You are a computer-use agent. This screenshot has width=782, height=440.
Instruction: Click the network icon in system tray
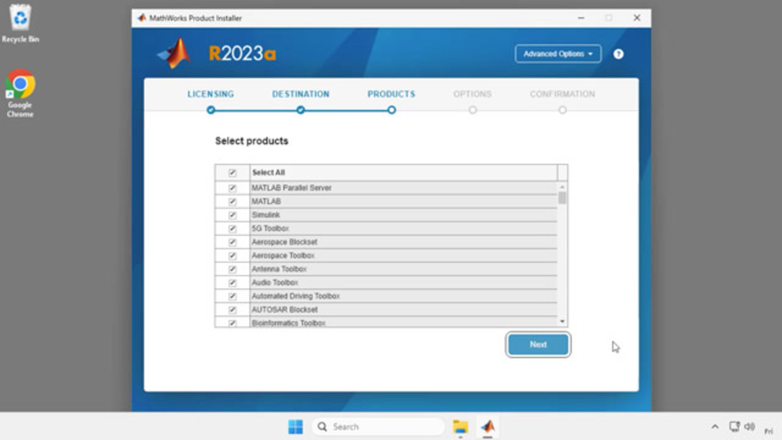pyautogui.click(x=734, y=427)
